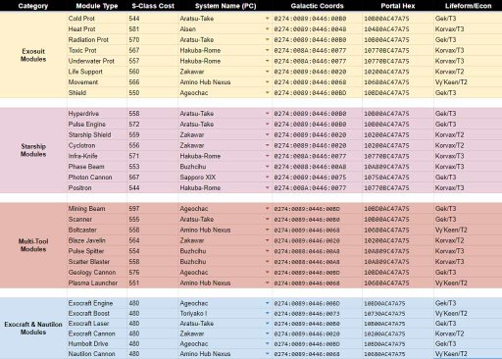The image size is (502, 359).
Task: Click the Multi-Tool Modules category cell
Action: [33, 245]
